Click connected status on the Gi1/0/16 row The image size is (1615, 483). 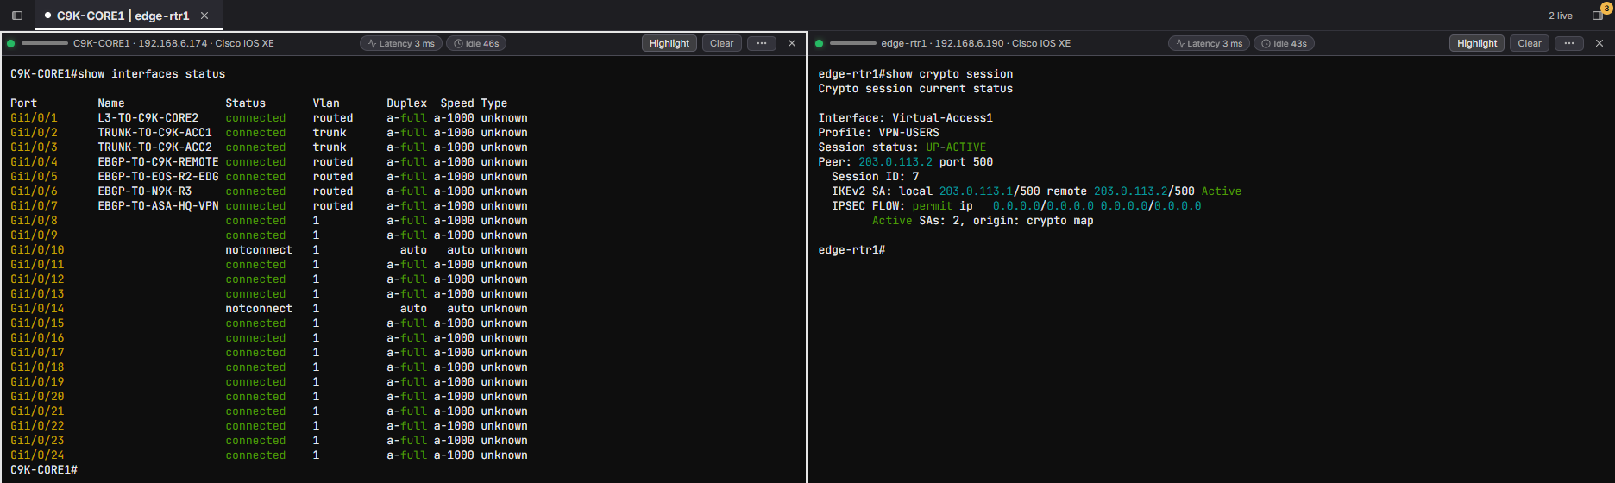[255, 338]
